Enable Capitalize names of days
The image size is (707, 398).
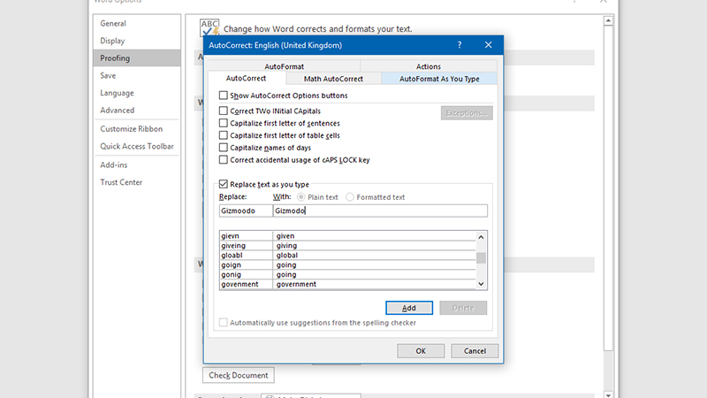pos(224,148)
